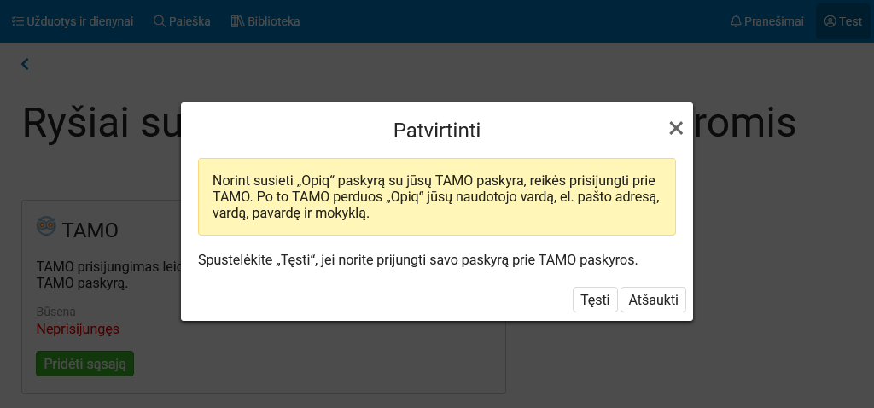Close the Patvirtinti dialog with the X
The width and height of the screenshot is (874, 408).
click(x=676, y=128)
